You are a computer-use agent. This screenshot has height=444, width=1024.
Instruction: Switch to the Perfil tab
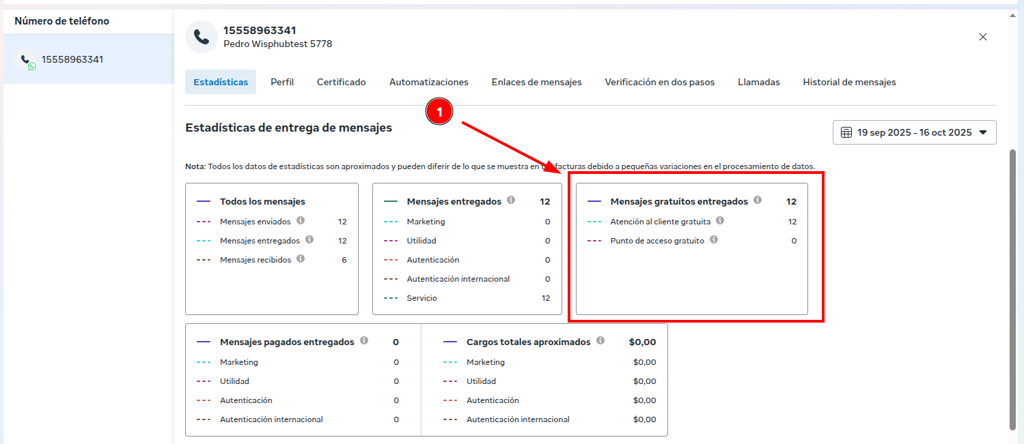pyautogui.click(x=282, y=82)
